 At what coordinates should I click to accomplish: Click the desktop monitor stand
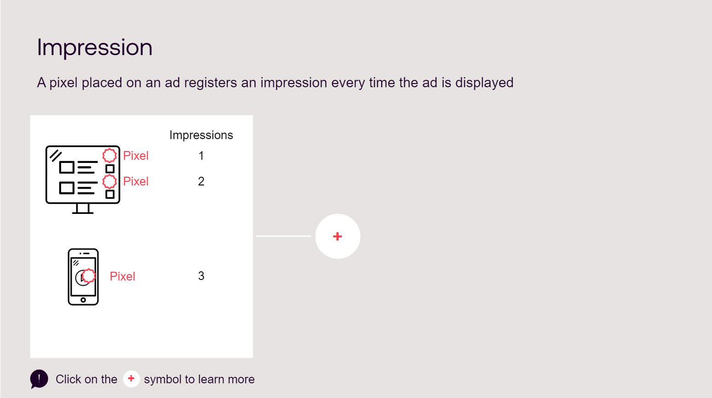[83, 209]
